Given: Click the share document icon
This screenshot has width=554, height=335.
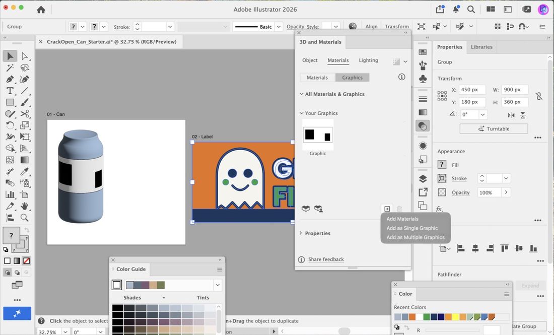Looking at the screenshot, I should click(x=440, y=9).
